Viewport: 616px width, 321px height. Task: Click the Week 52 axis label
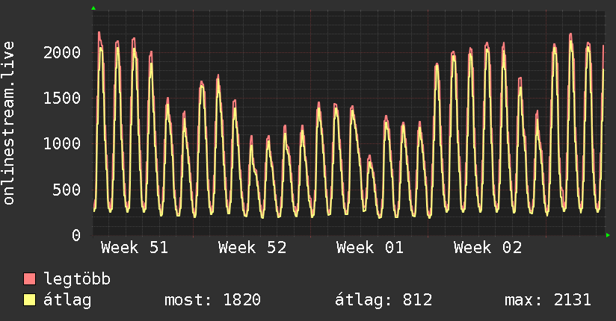click(x=252, y=248)
